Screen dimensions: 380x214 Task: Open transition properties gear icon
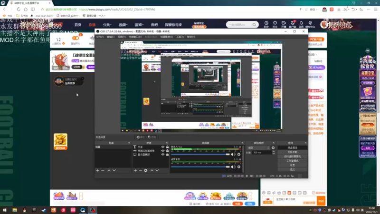273,148
